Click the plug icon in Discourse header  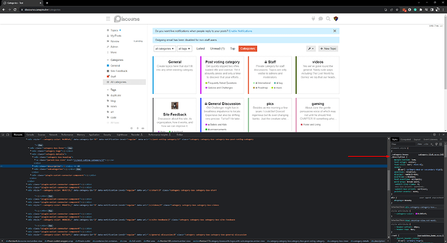[313, 19]
